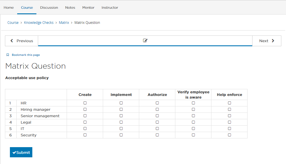Tick Implement for IT row
This screenshot has width=286, height=164.
coord(121,129)
